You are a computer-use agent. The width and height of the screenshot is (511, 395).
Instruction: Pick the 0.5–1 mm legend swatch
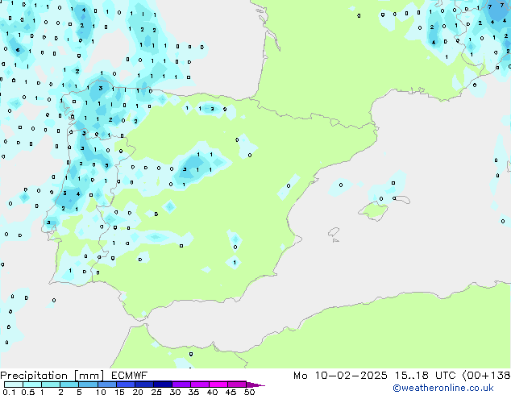pos(32,385)
